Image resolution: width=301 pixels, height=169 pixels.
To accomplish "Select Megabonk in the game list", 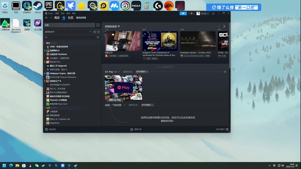I will click(x=55, y=123).
